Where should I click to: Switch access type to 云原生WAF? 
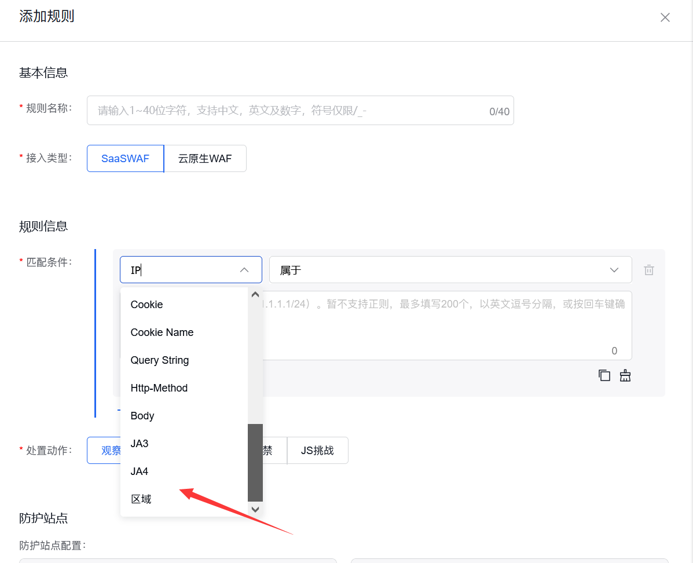tap(206, 158)
